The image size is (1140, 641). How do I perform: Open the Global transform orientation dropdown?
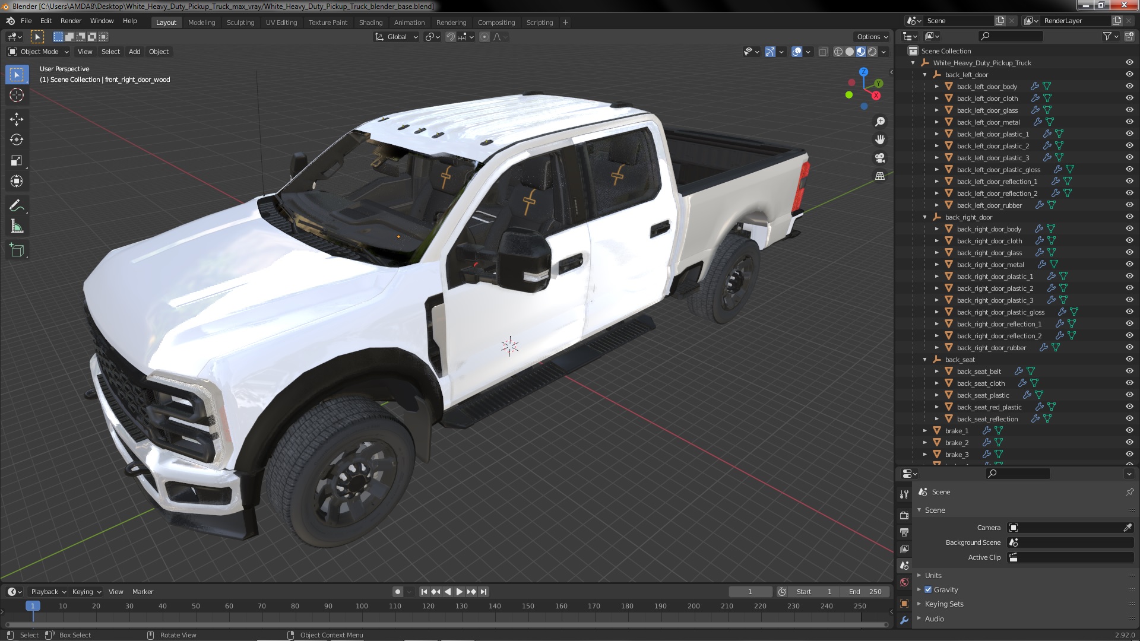[396, 37]
